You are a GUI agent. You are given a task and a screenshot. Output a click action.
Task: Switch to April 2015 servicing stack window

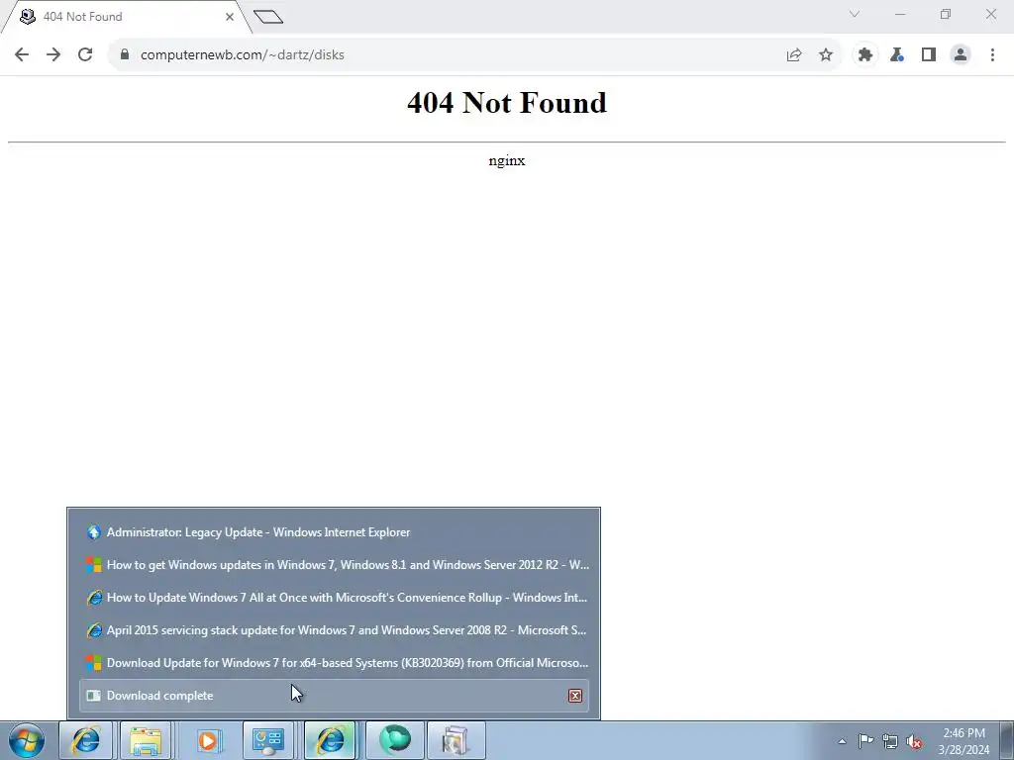click(x=335, y=630)
